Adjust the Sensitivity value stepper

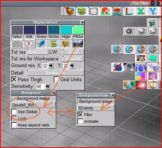pyautogui.click(x=48, y=86)
